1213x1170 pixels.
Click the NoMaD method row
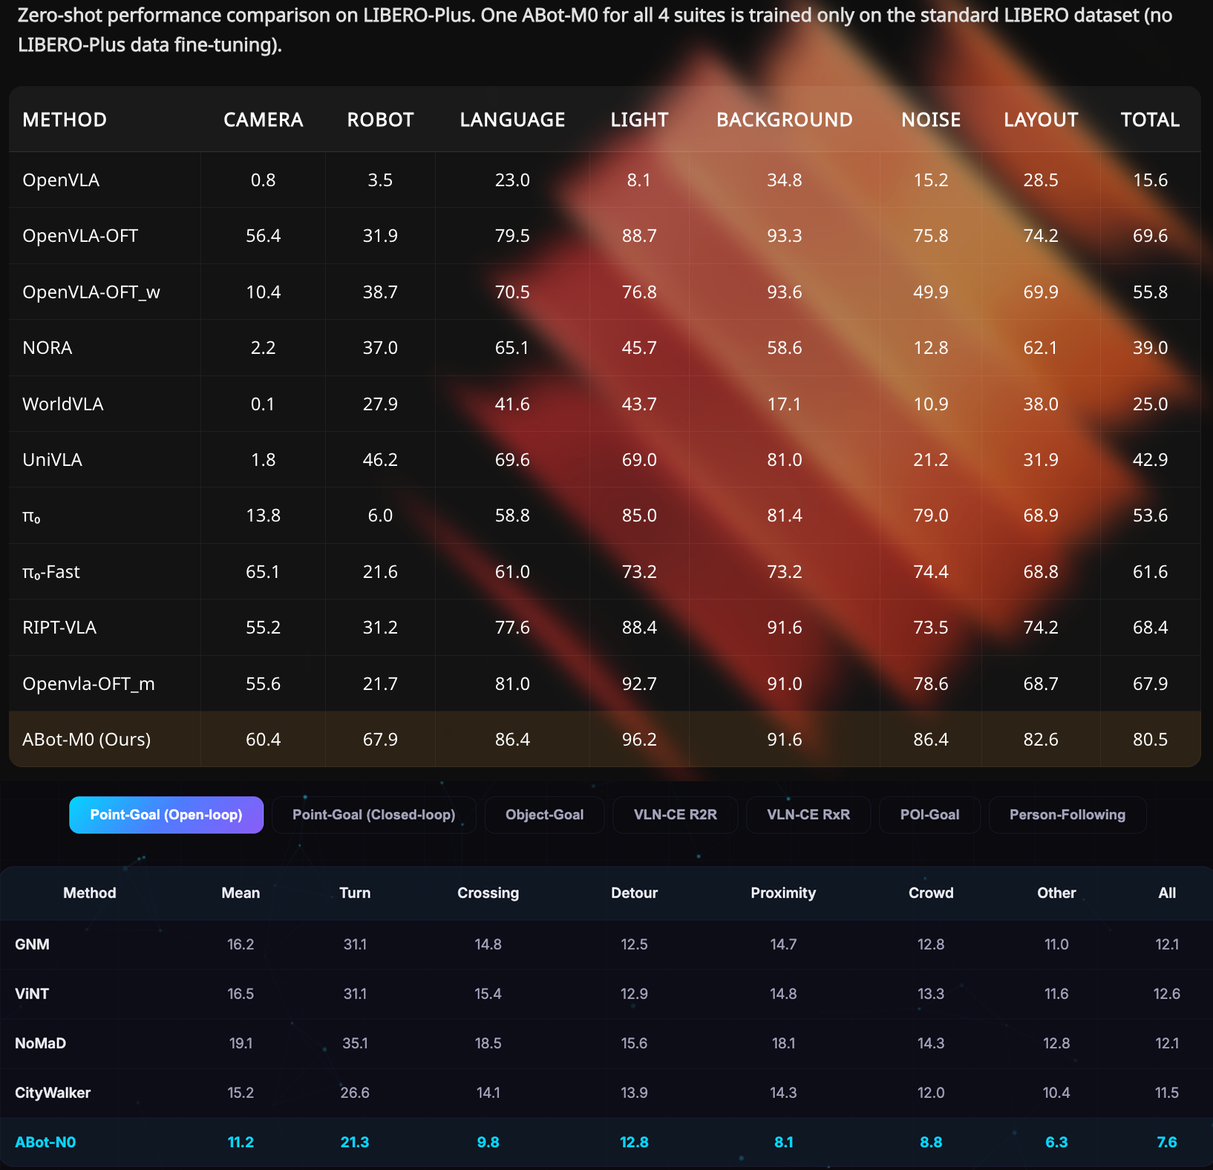click(x=41, y=1043)
